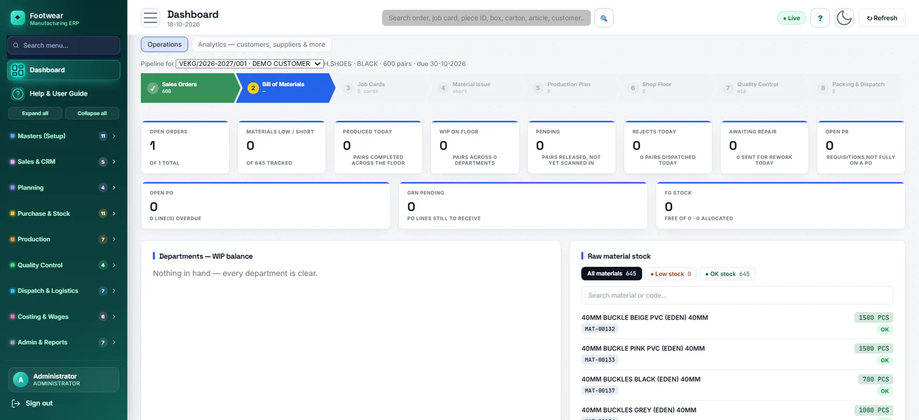
Task: Toggle dark mode moon icon
Action: (x=844, y=18)
